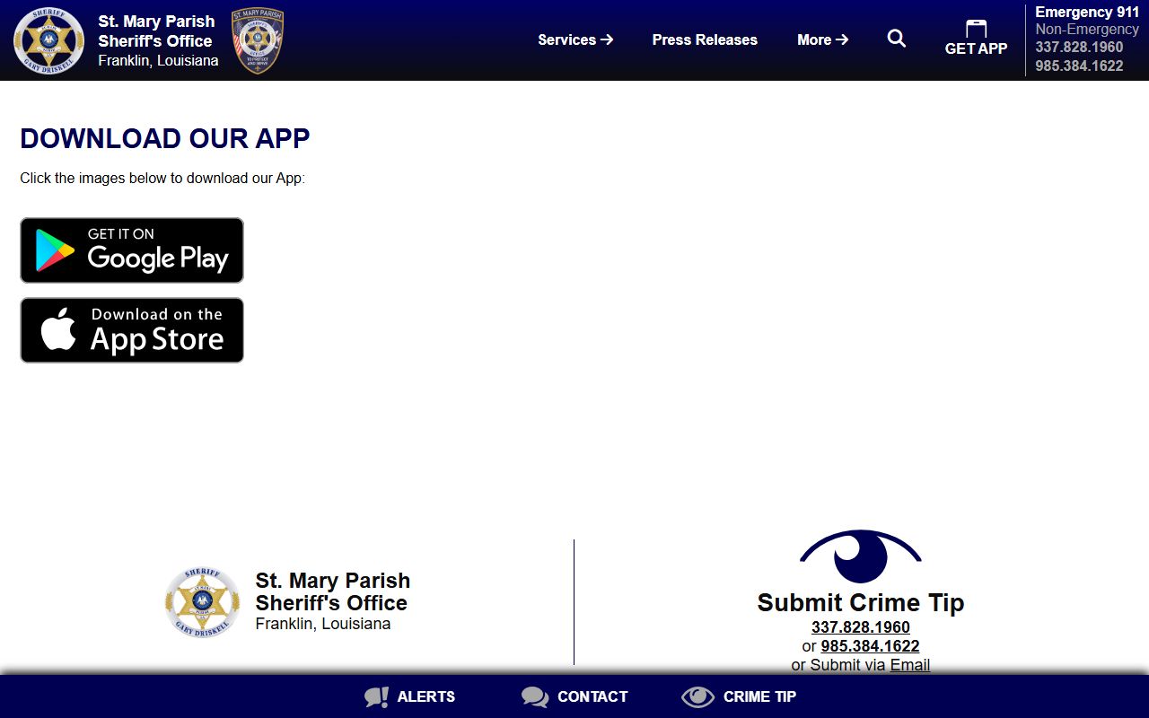1149x718 pixels.
Task: Click the footer sheriff star badge
Action: pos(203,602)
